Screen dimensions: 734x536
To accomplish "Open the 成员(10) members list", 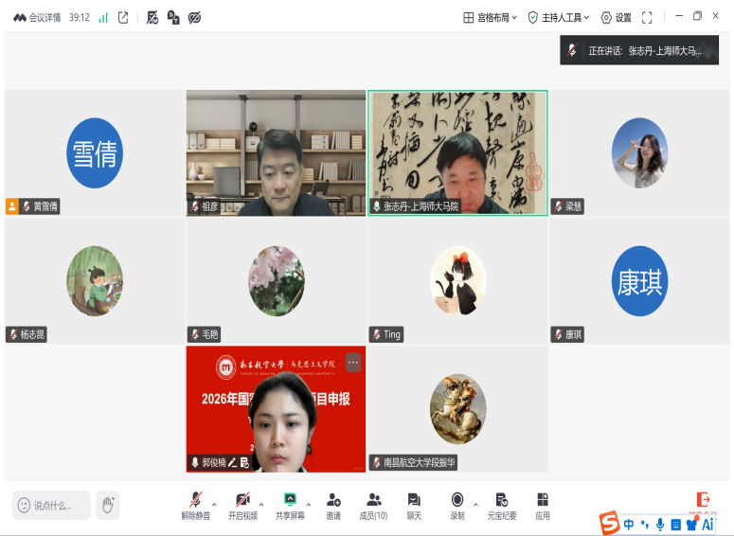I will click(373, 506).
